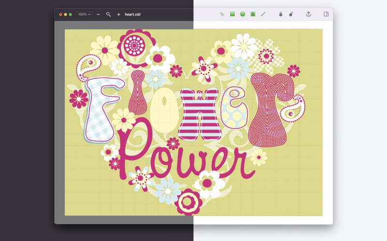This screenshot has width=387, height=241.
Task: Minimize the window with yellow button
Action: (65, 14)
